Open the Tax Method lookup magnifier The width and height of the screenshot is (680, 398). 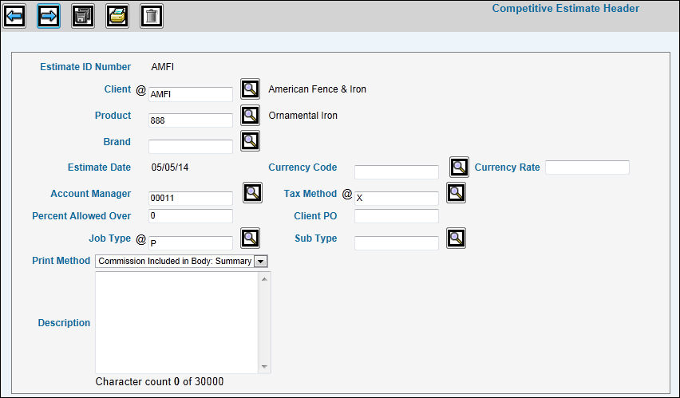(457, 192)
